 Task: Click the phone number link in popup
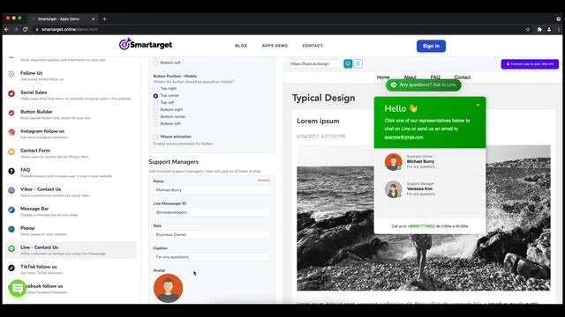tap(421, 226)
